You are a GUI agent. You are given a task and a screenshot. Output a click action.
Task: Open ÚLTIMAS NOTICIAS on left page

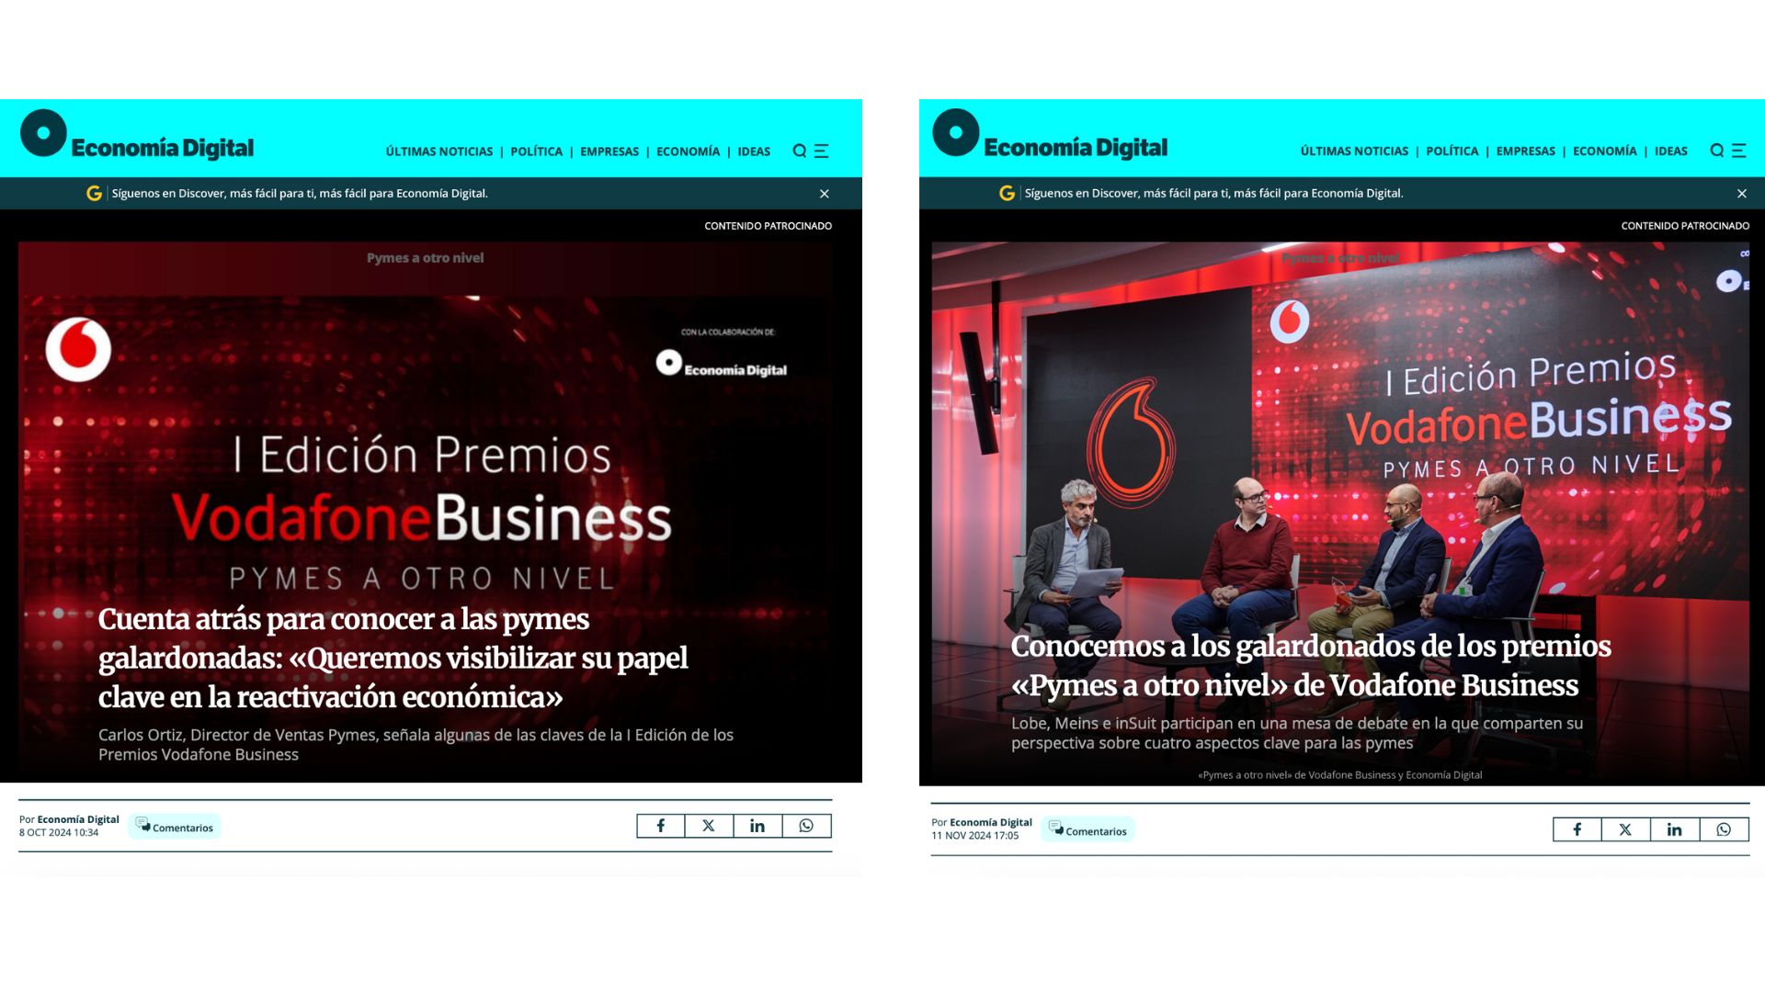tap(439, 152)
